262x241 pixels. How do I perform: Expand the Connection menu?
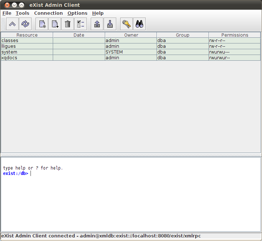(48, 13)
